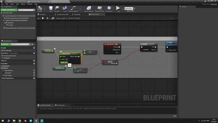Click the Simulation toolbar icon

[x=109, y=8]
